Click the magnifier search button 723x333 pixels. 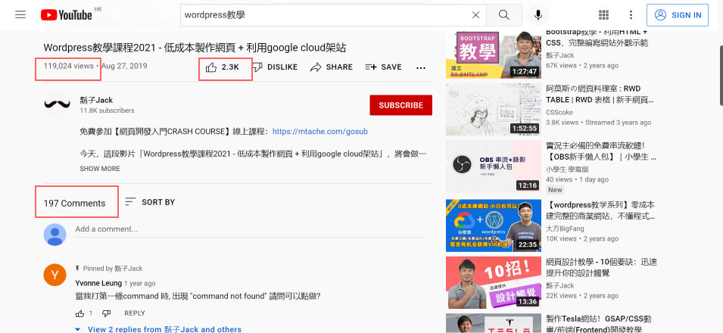tap(503, 15)
